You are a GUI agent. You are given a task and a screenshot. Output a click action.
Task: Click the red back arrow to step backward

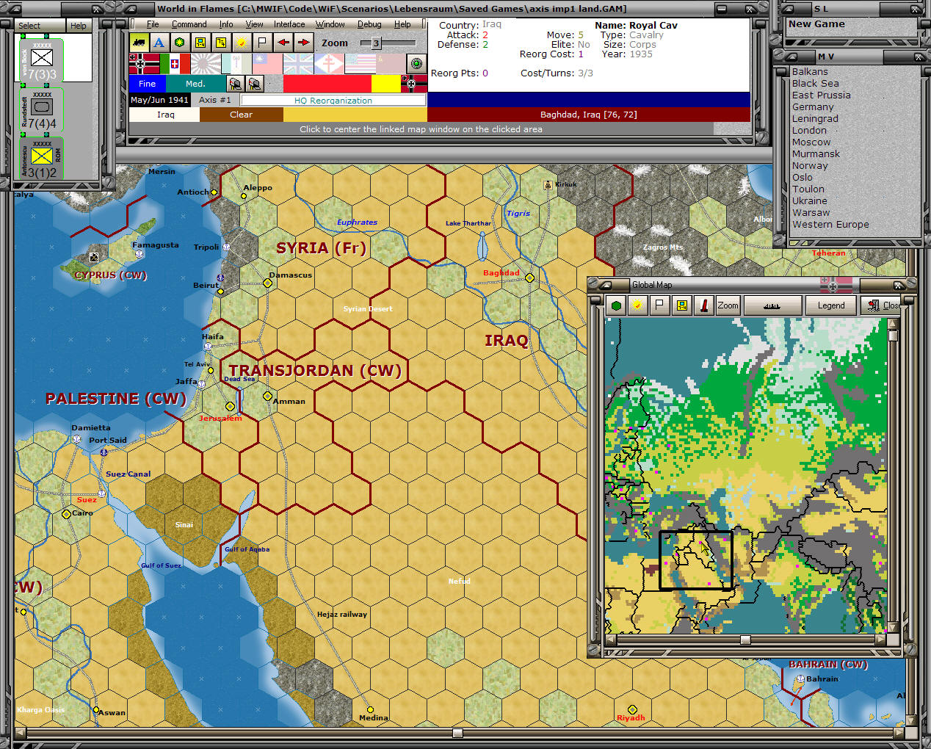(x=283, y=43)
